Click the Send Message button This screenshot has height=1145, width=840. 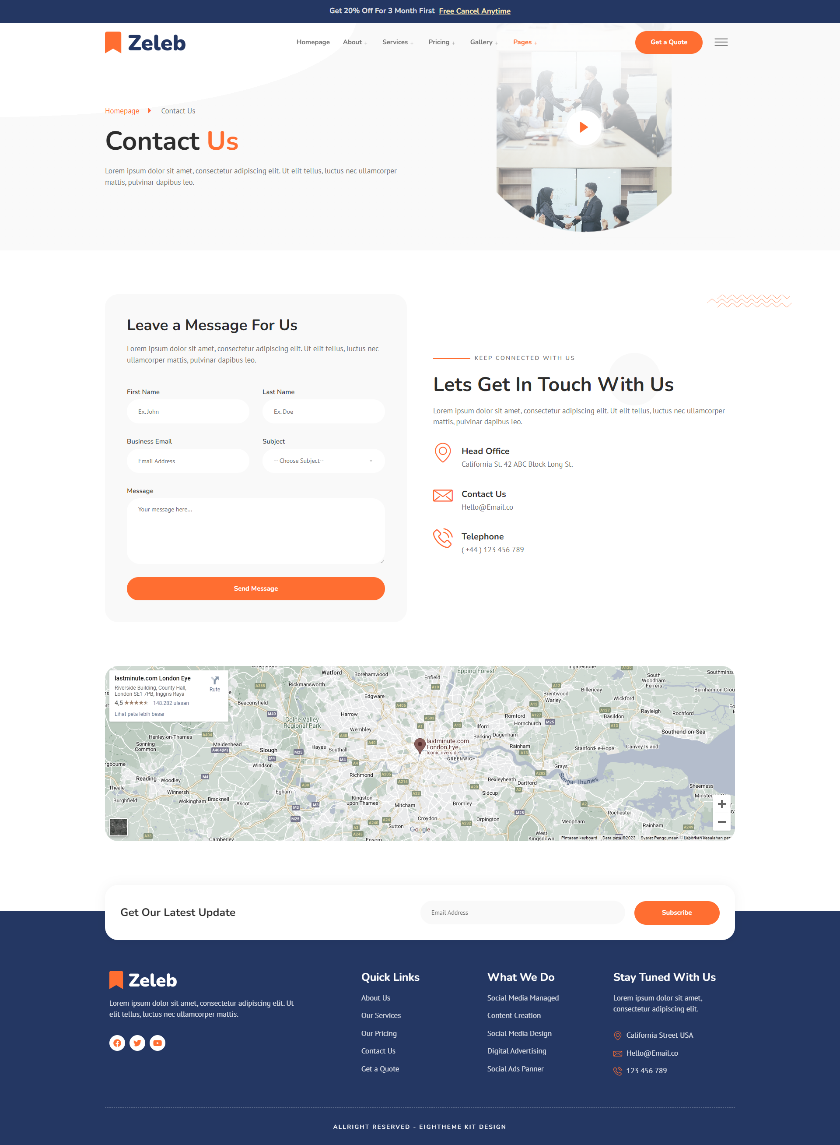pyautogui.click(x=256, y=588)
